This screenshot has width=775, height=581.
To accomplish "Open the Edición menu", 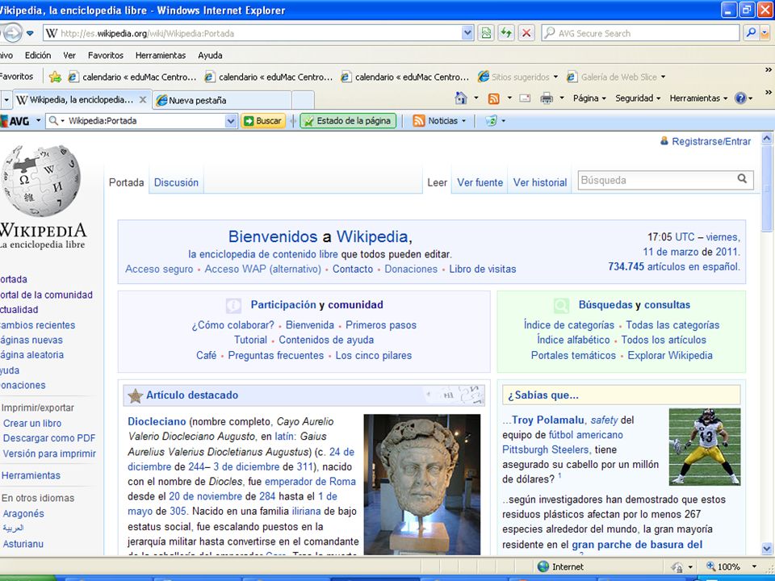I will pos(38,56).
